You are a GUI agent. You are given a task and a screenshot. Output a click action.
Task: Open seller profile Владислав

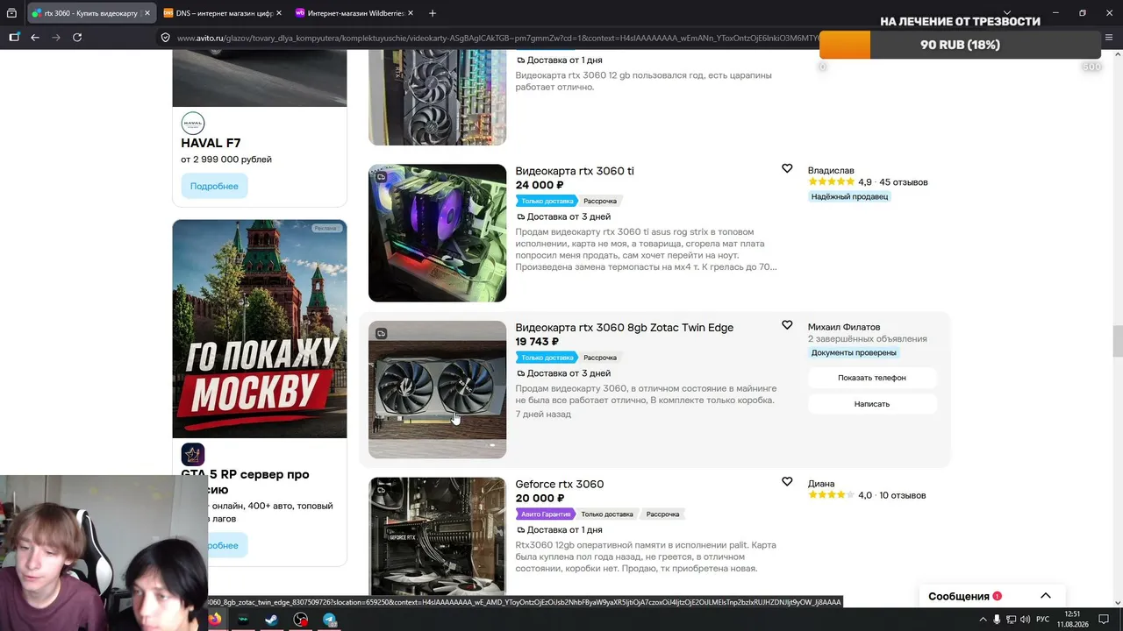pyautogui.click(x=831, y=170)
